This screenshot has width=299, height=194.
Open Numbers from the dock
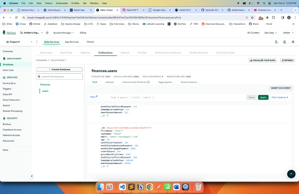pyautogui.click(x=167, y=187)
